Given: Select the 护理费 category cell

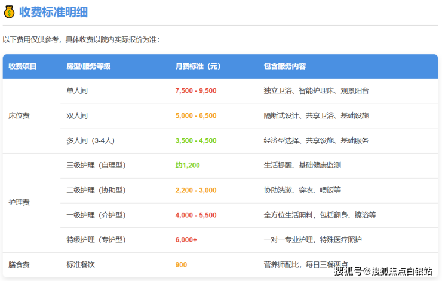Looking at the screenshot, I should (x=19, y=202).
